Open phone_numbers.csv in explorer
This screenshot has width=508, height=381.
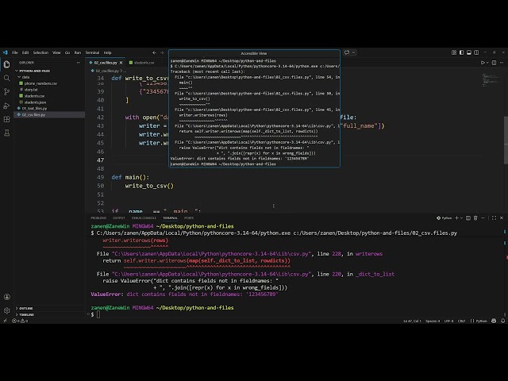[x=40, y=83]
